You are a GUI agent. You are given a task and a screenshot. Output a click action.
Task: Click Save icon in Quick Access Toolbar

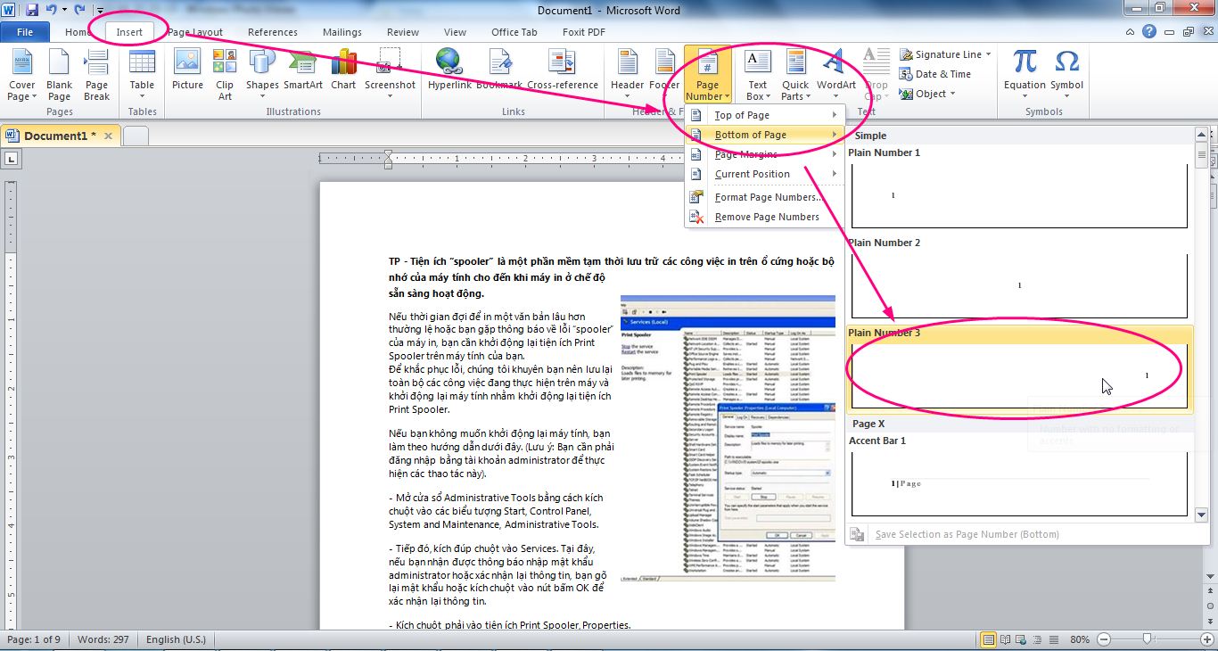click(31, 10)
